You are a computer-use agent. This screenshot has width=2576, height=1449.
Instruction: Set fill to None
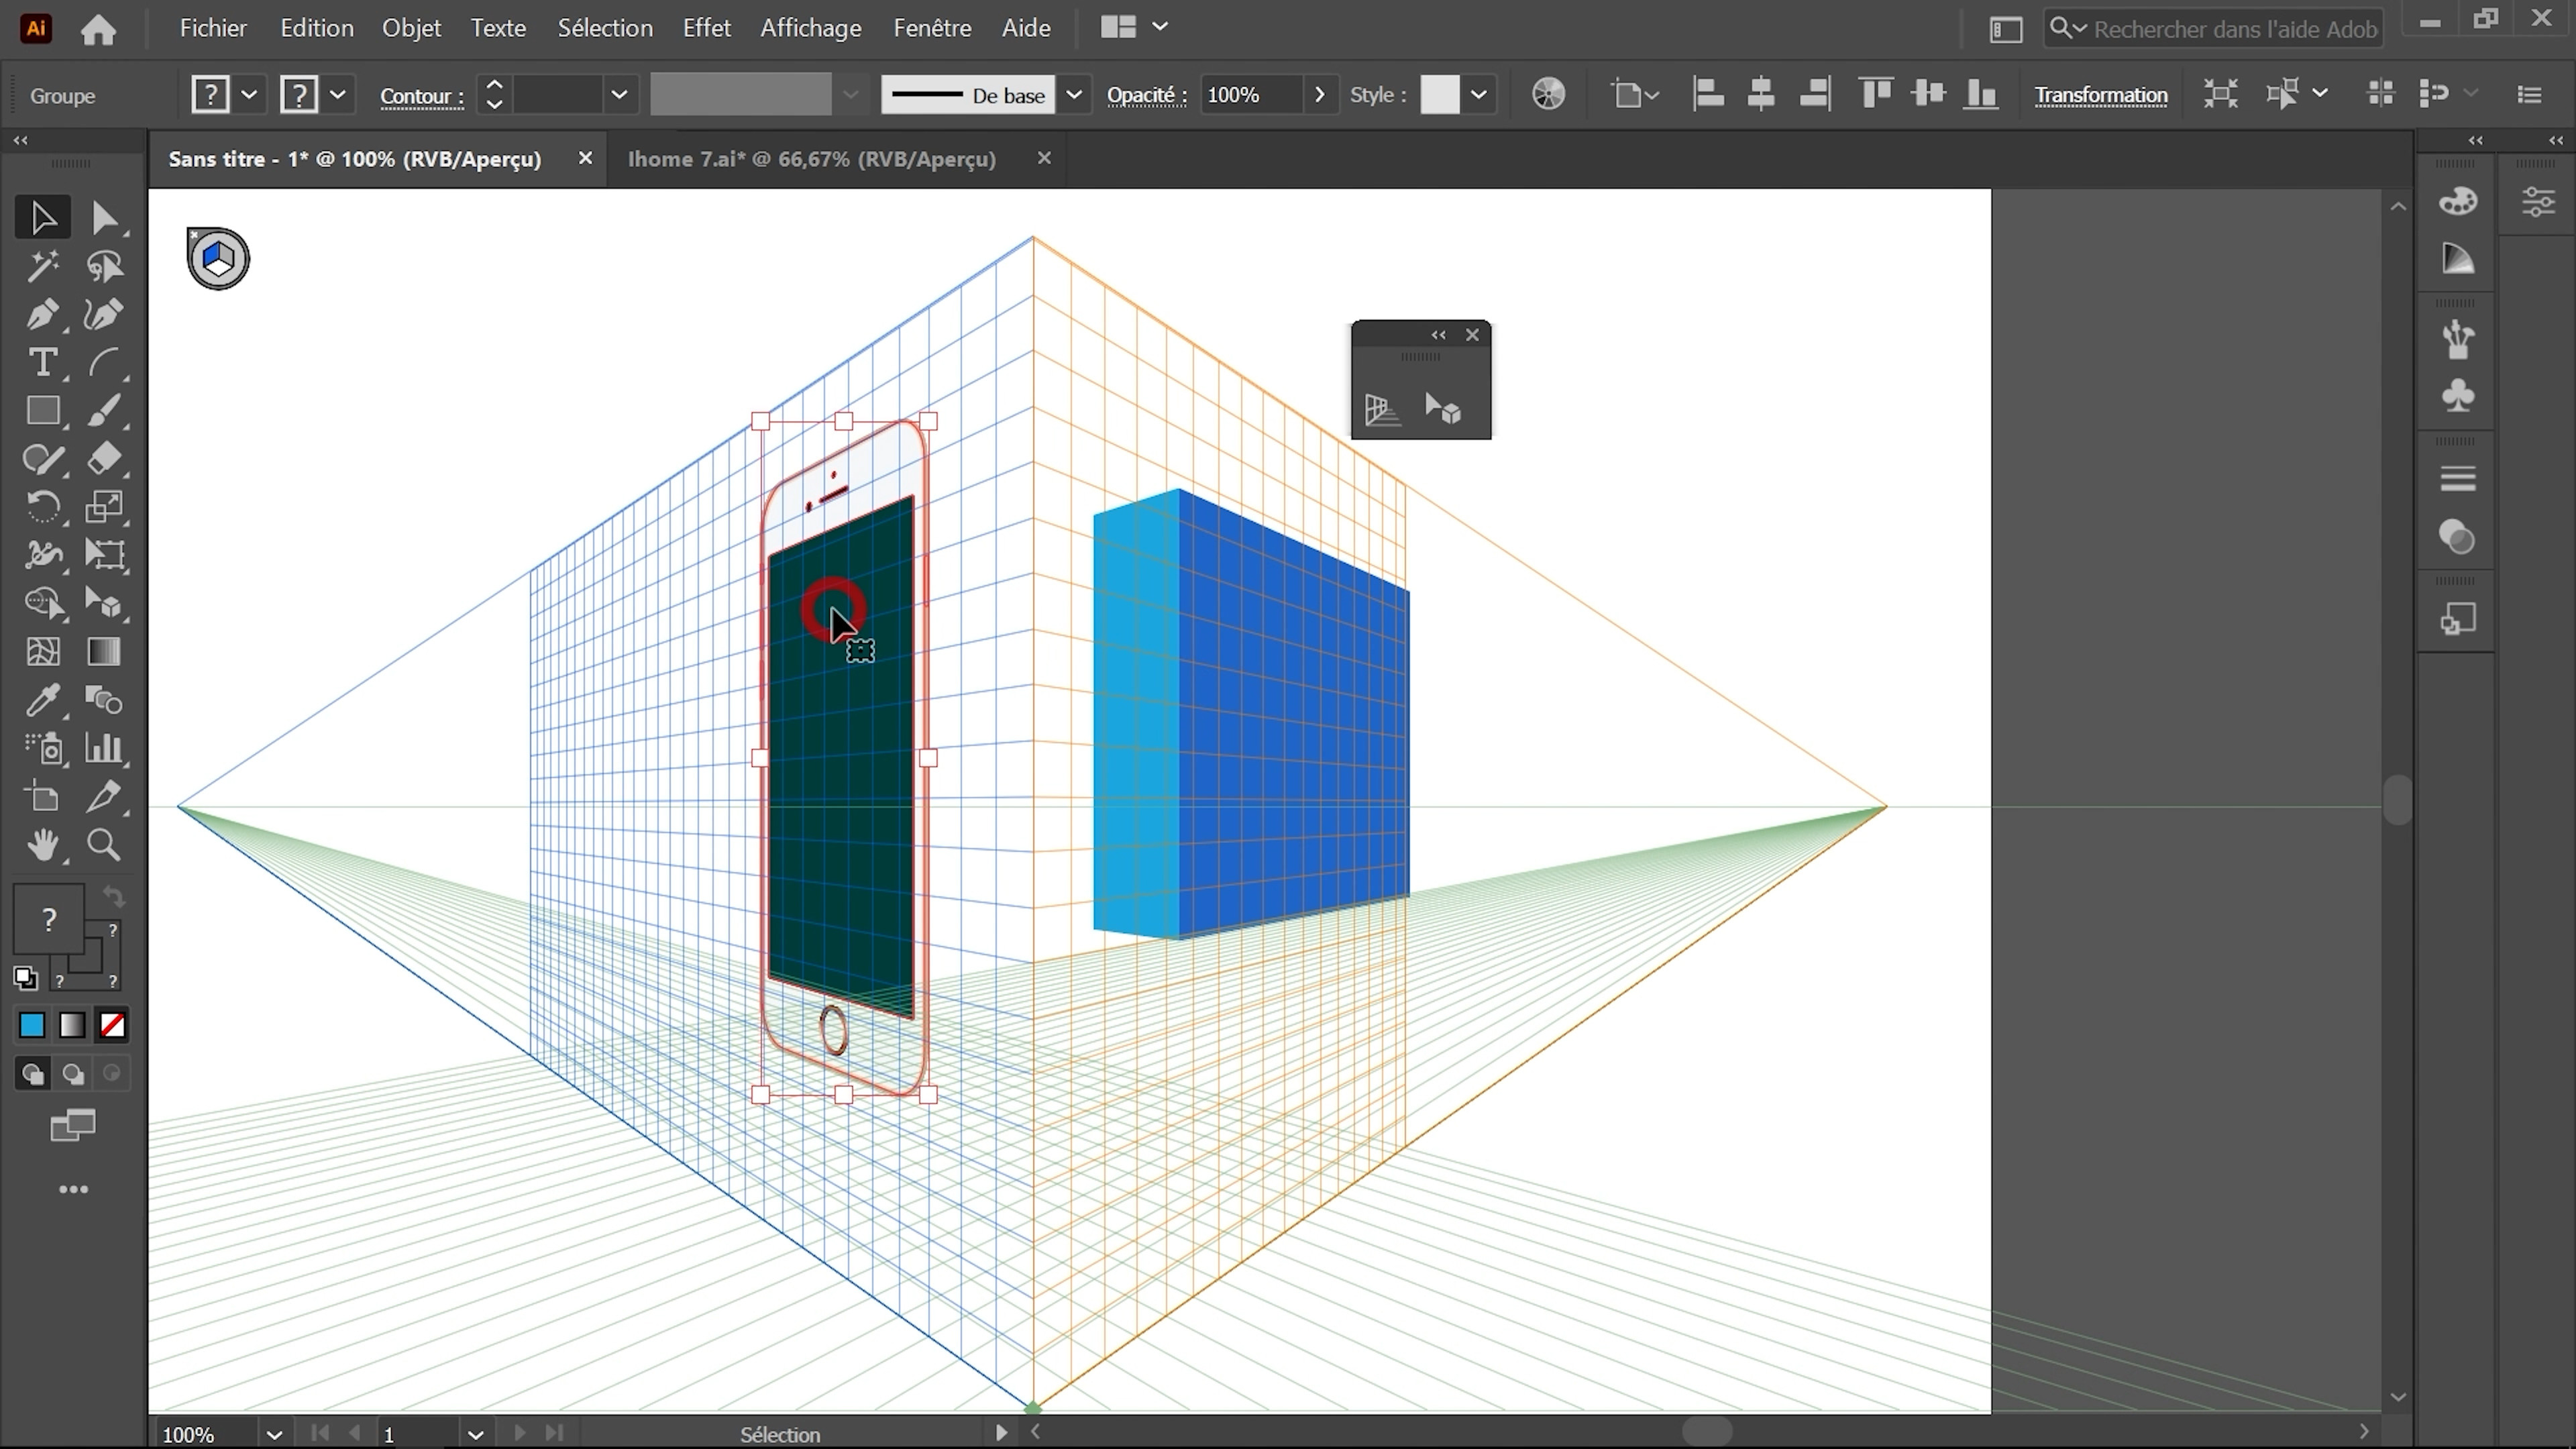click(x=112, y=1025)
